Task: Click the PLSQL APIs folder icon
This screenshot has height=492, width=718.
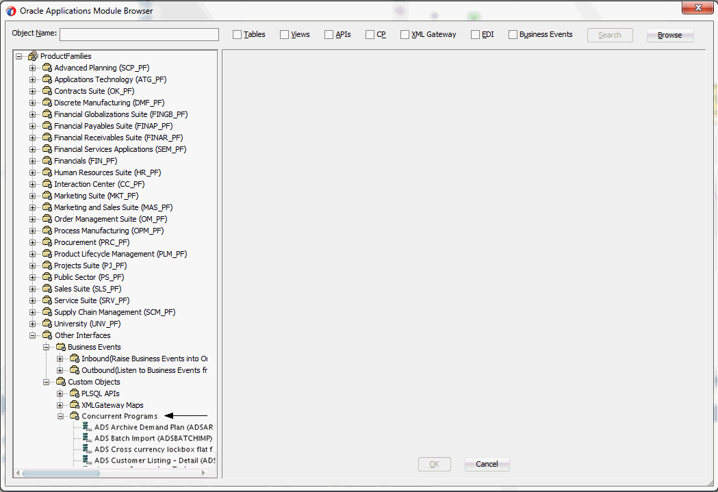Action: pos(75,393)
